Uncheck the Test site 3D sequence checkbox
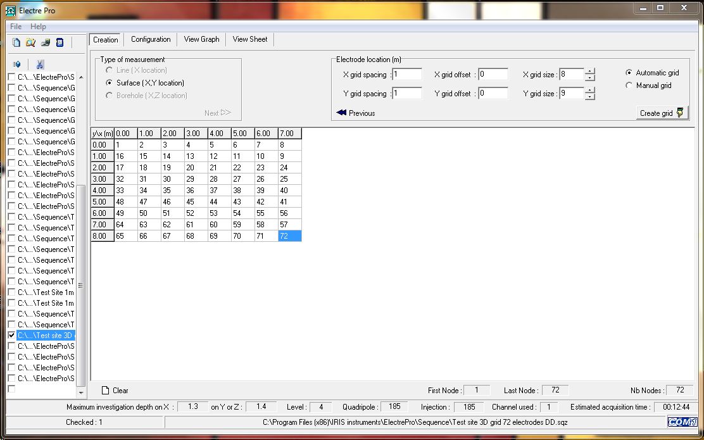This screenshot has width=704, height=440. (x=11, y=336)
